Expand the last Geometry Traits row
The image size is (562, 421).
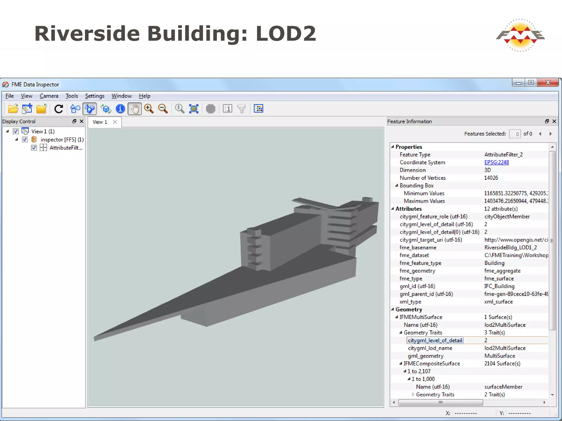(413, 394)
